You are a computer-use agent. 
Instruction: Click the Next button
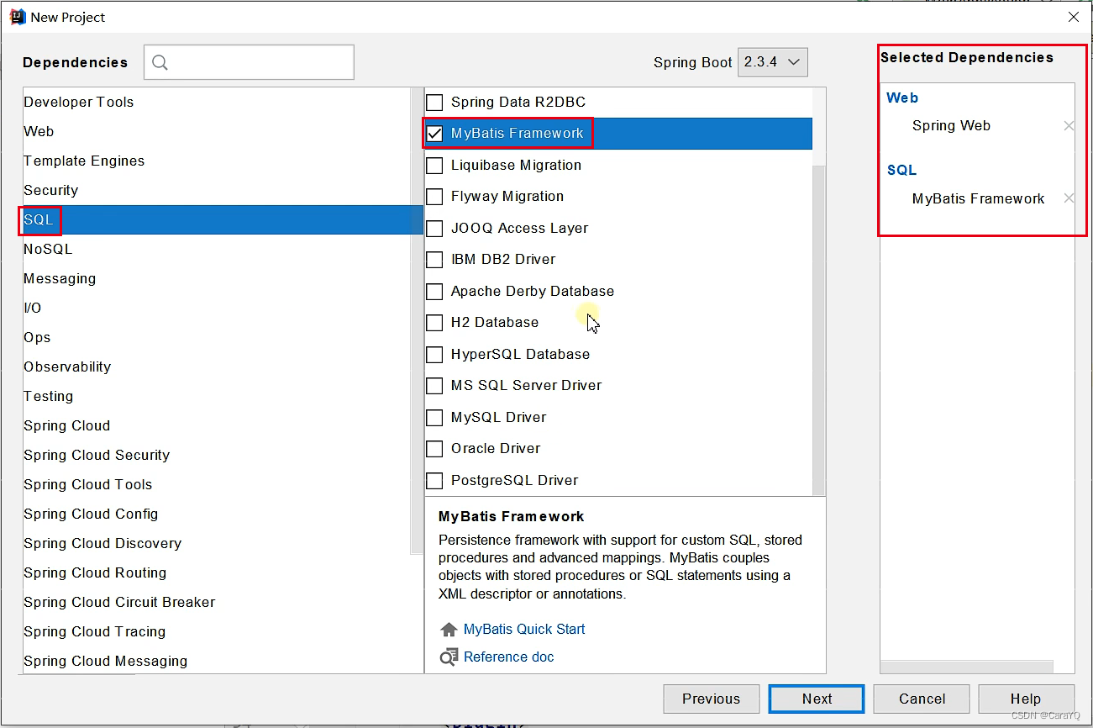pyautogui.click(x=817, y=699)
